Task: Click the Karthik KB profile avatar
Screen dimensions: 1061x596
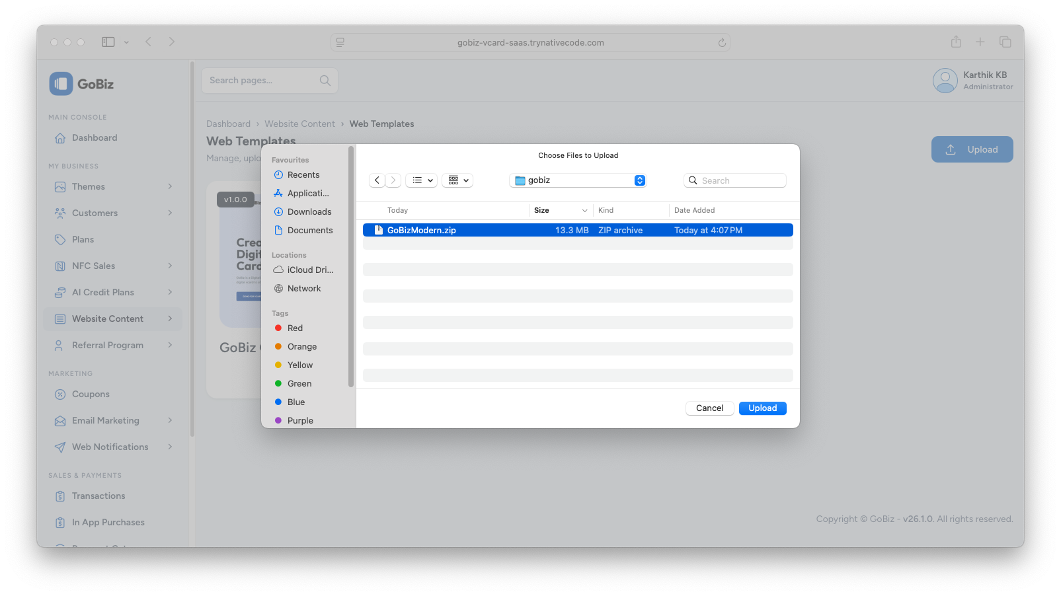Action: click(x=945, y=81)
